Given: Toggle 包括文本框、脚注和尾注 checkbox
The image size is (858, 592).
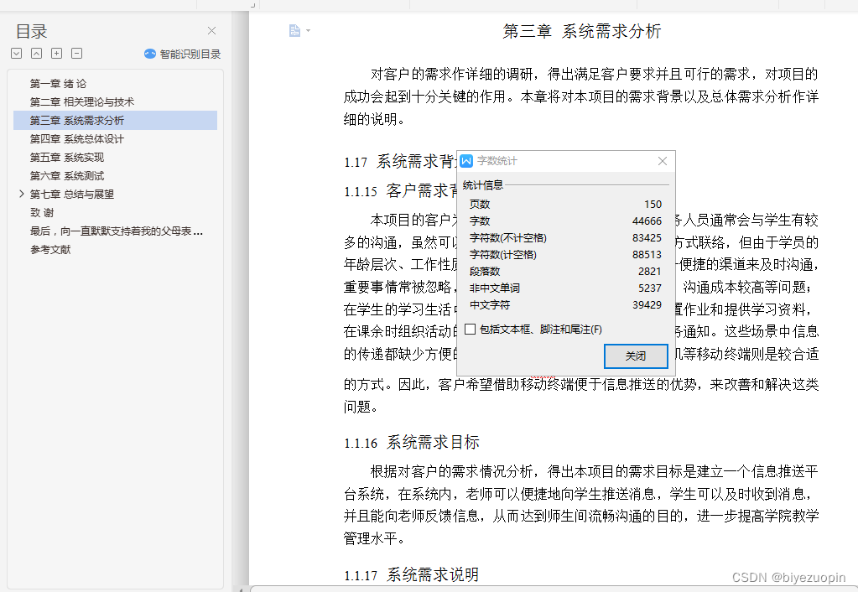Looking at the screenshot, I should click(470, 329).
